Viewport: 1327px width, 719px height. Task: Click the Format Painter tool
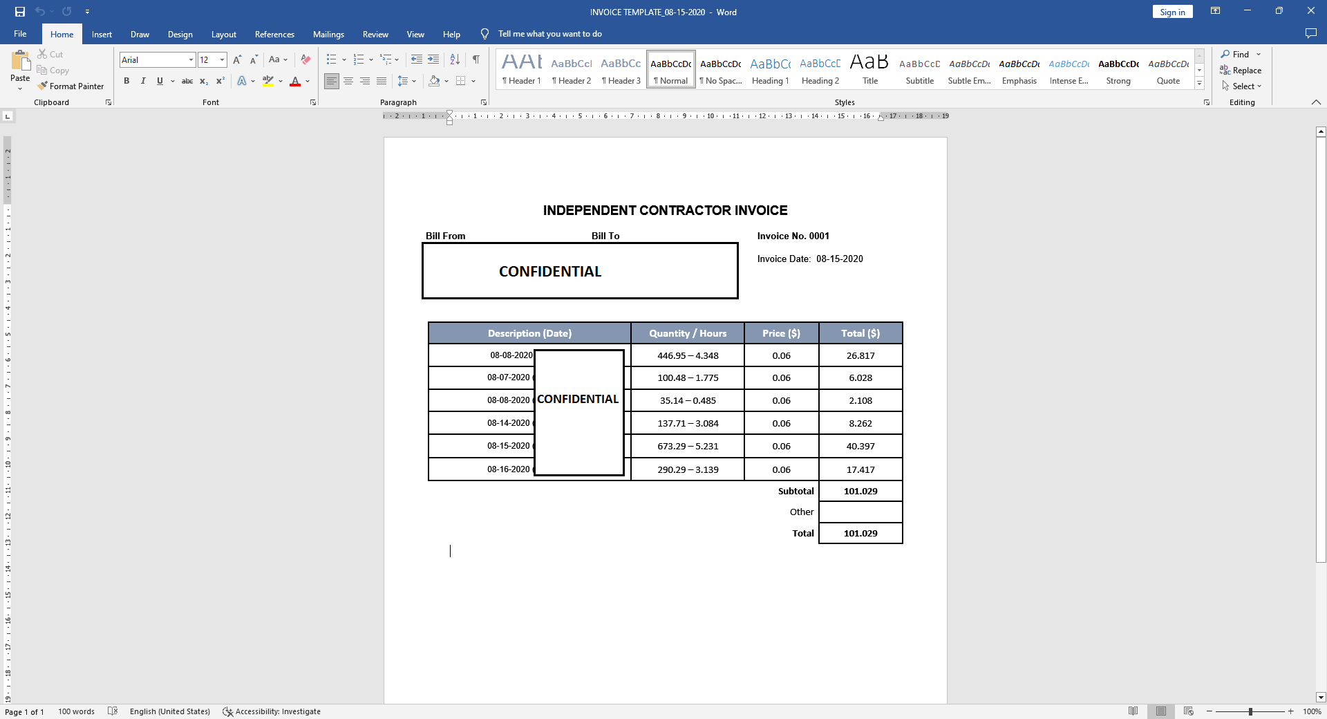[x=71, y=86]
